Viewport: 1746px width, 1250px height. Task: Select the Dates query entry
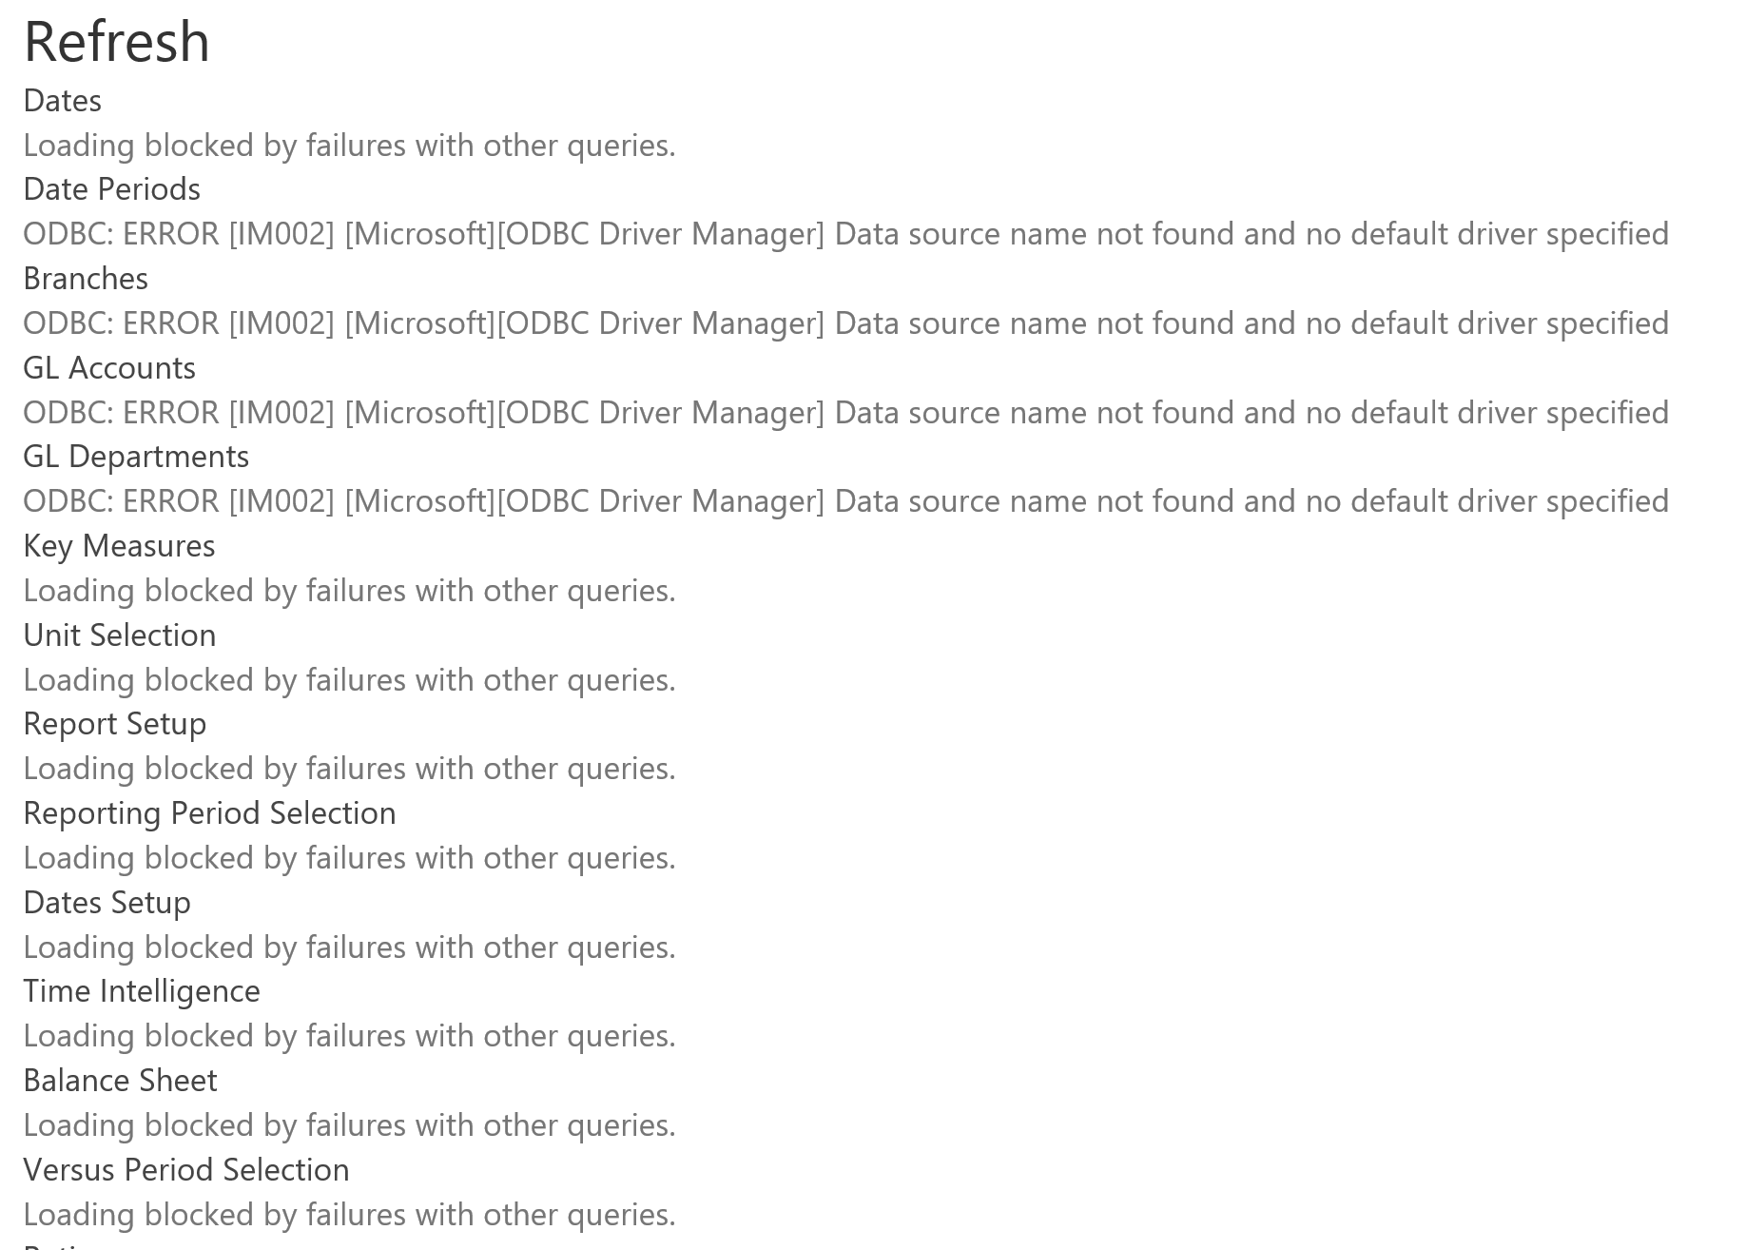tap(62, 101)
